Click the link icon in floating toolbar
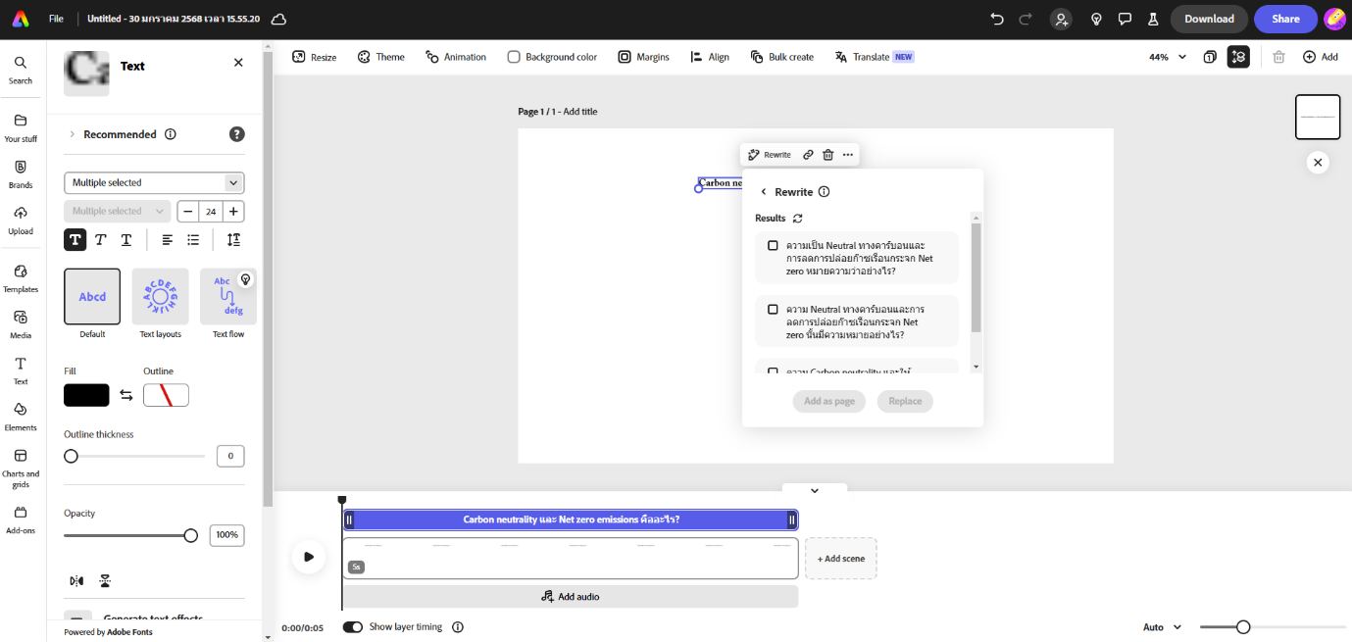Image resolution: width=1352 pixels, height=642 pixels. pos(808,155)
